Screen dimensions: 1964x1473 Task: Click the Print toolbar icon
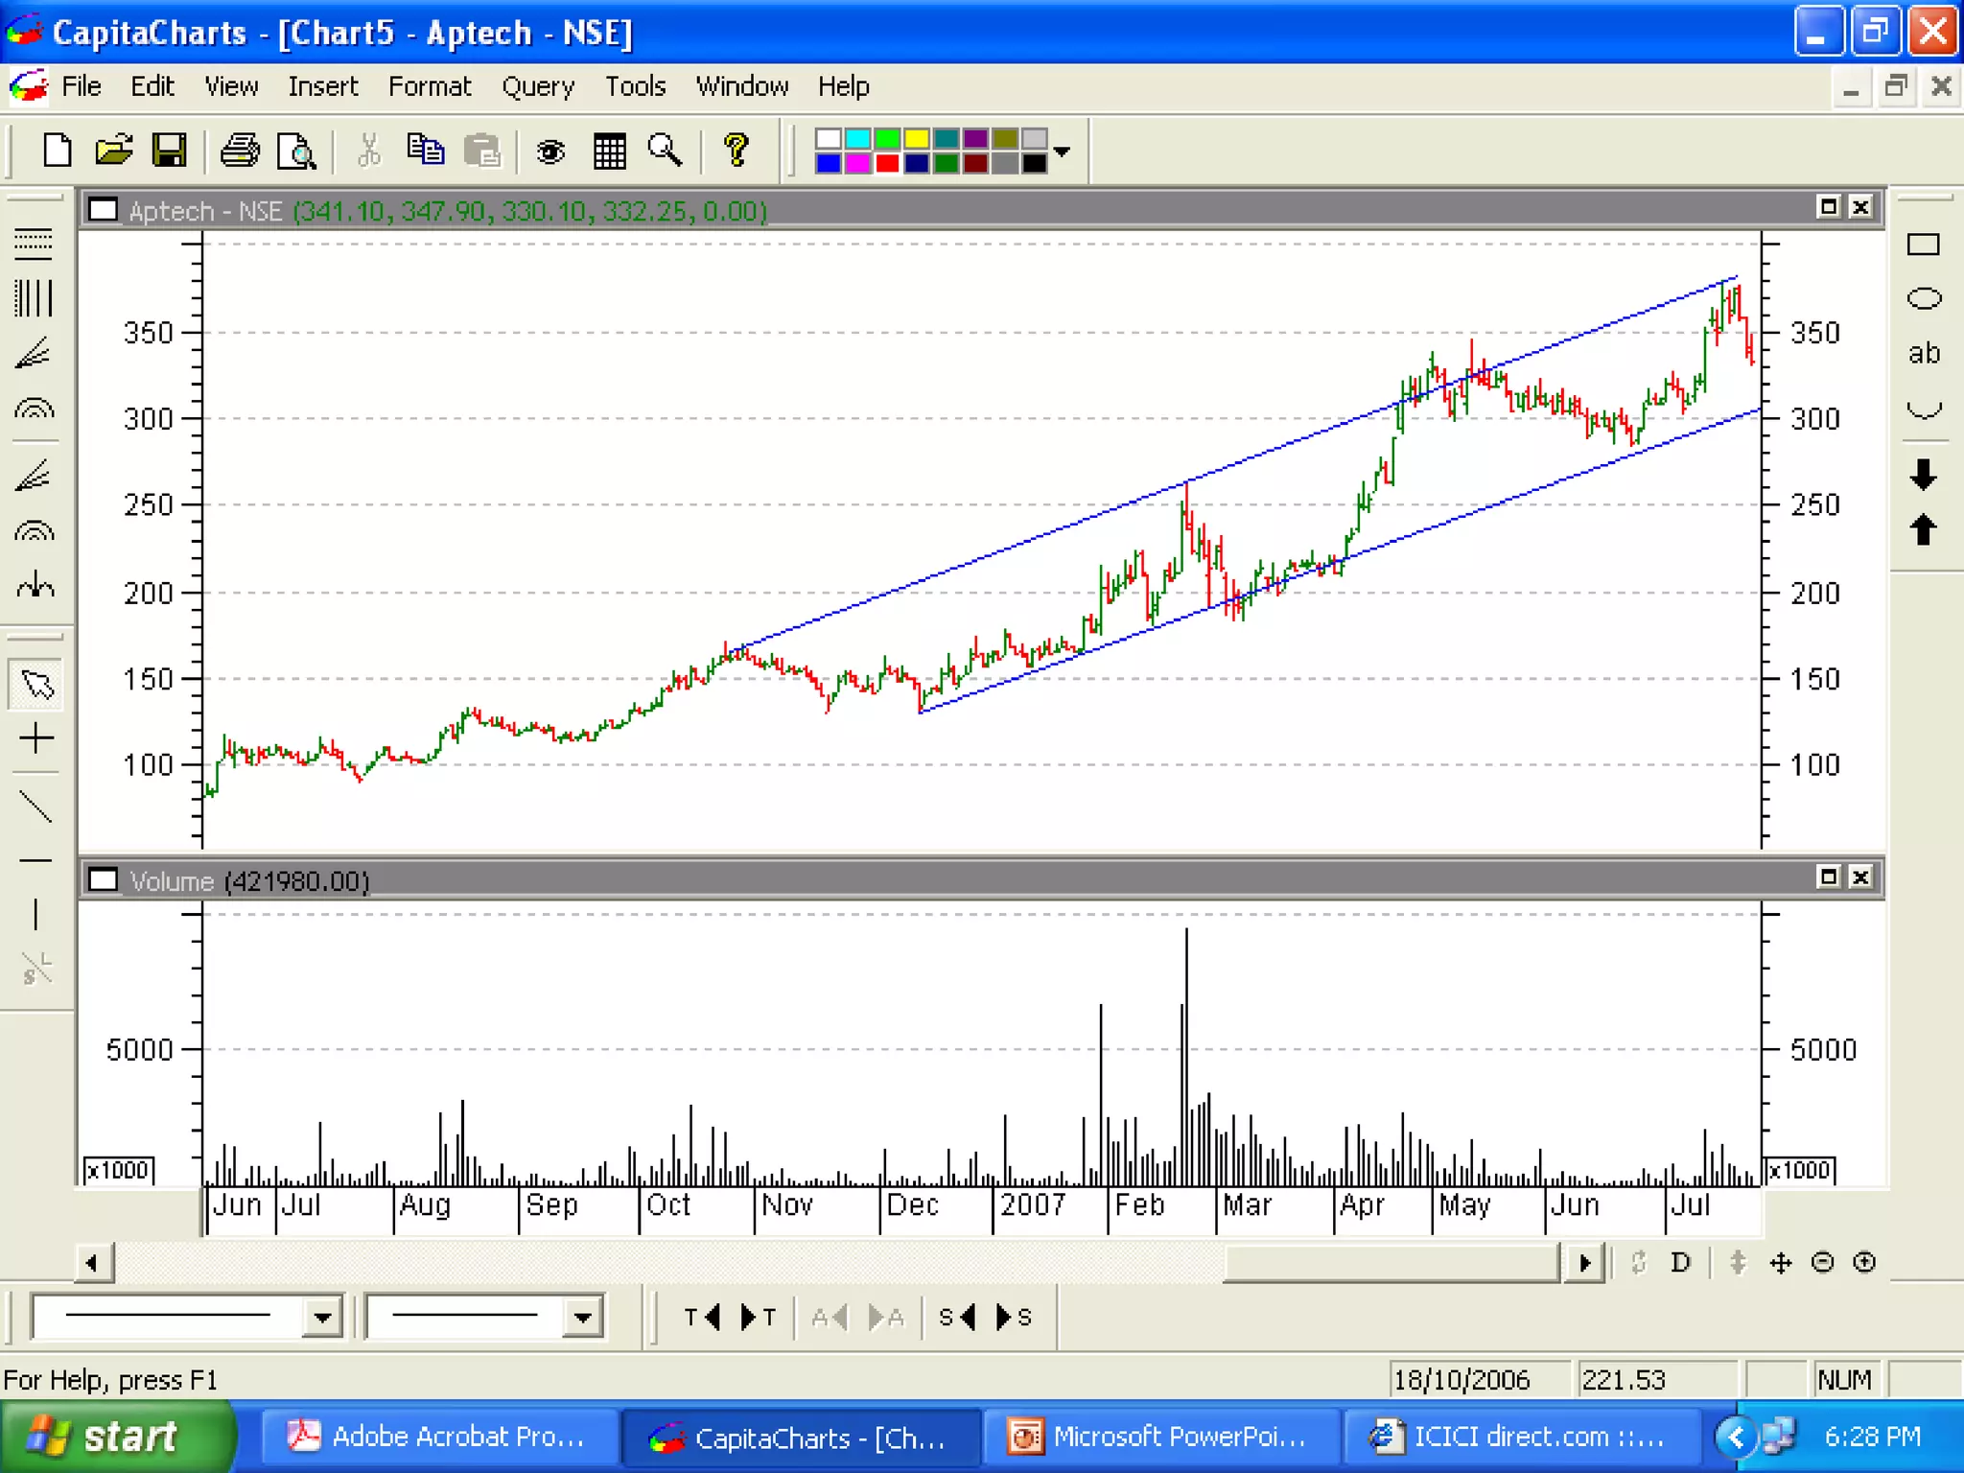(240, 151)
